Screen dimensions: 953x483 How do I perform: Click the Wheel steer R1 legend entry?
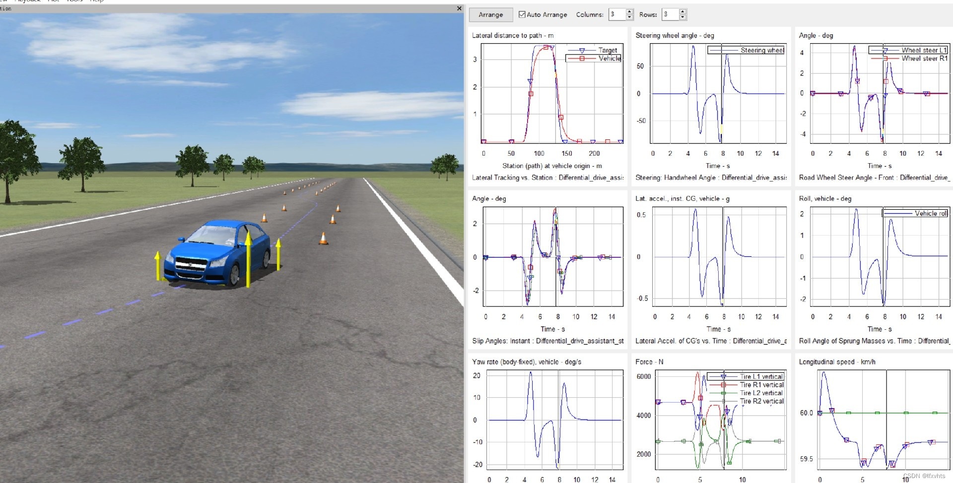tap(909, 59)
